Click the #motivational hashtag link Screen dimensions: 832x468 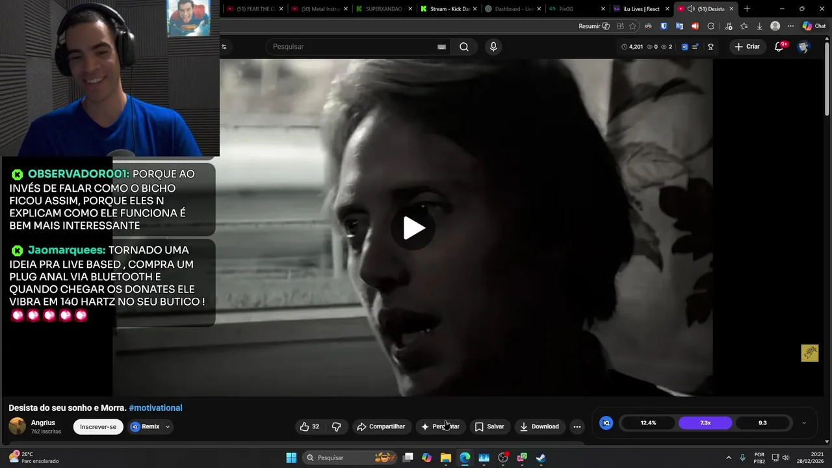point(155,408)
